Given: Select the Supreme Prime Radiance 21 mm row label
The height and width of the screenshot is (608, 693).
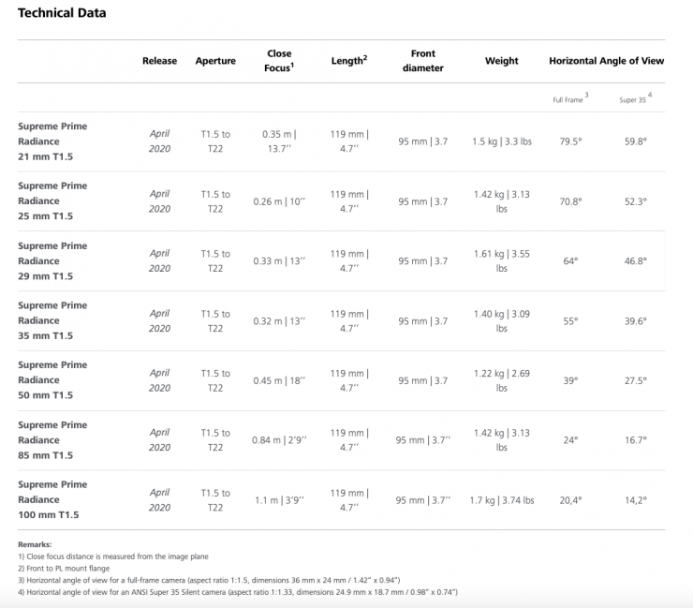Looking at the screenshot, I should pyautogui.click(x=52, y=141).
